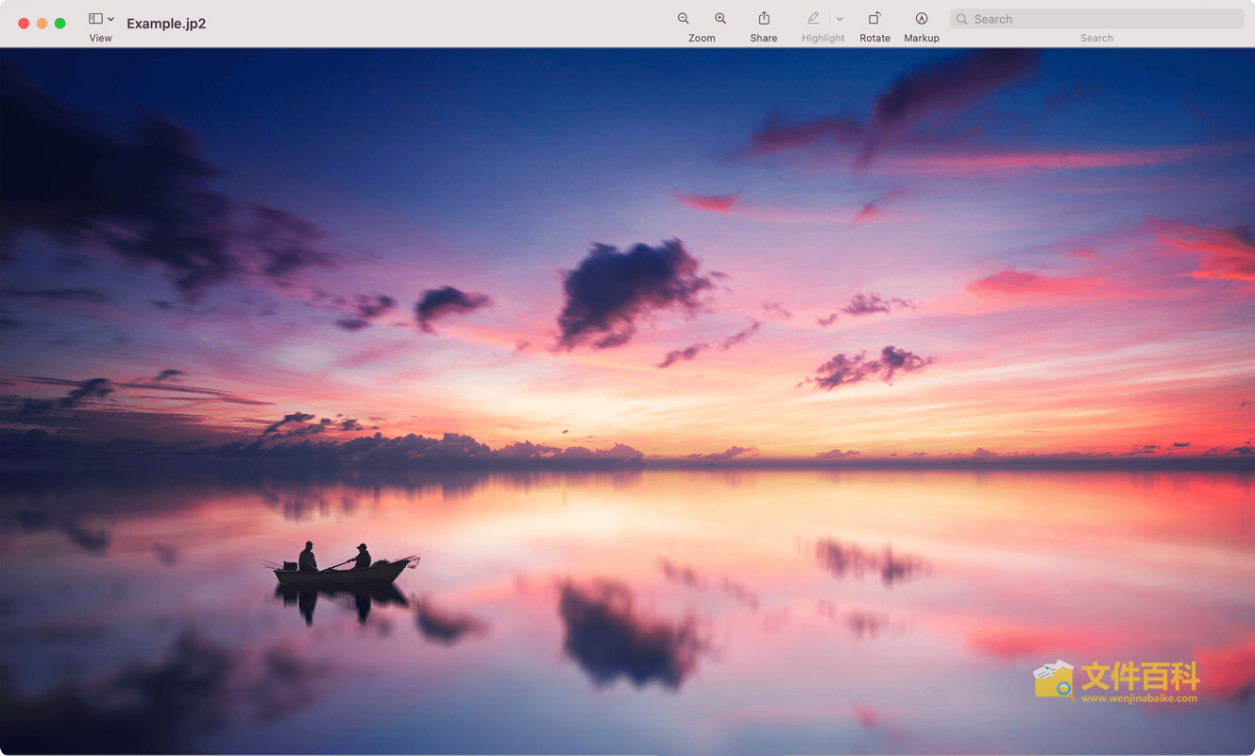Open the Share menu icon

[764, 18]
